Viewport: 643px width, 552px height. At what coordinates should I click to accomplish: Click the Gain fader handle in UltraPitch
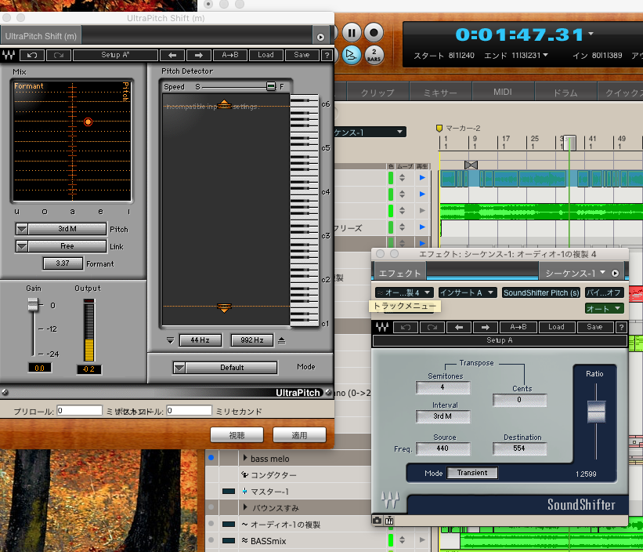[32, 304]
